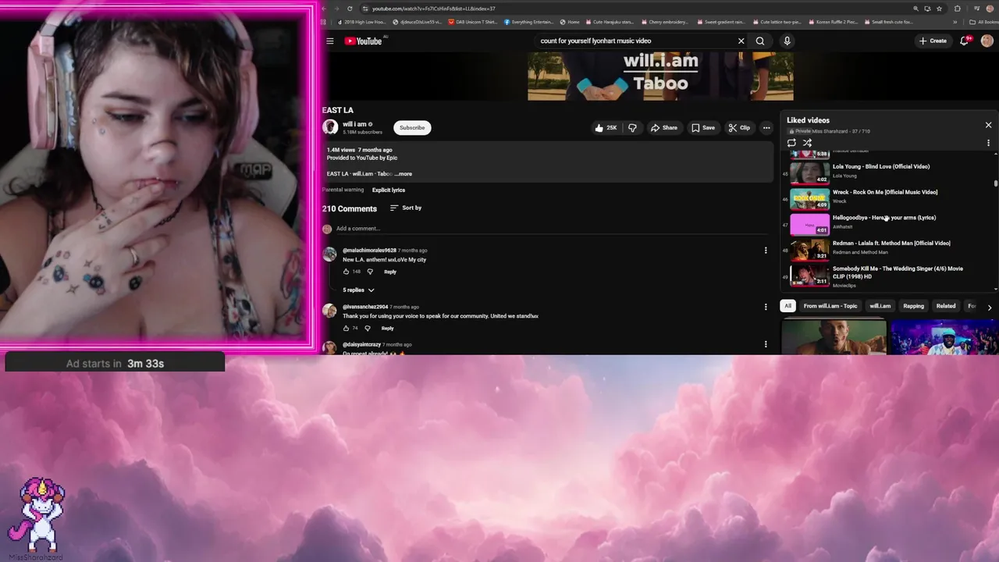Go to YouTube home via logo
999x562 pixels.
[x=363, y=41]
